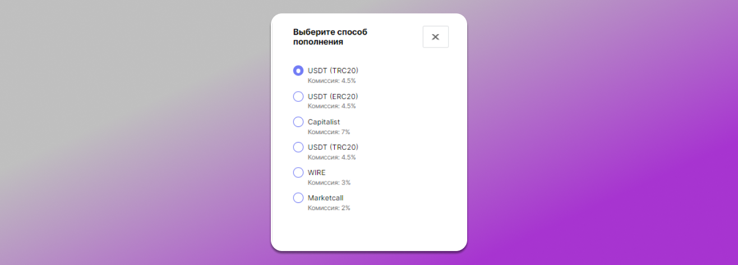Image resolution: width=738 pixels, height=265 pixels.
Task: Enable the Marketcall radio button
Action: point(298,198)
